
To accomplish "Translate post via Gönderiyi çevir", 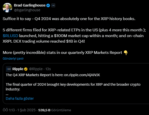I will click(x=13, y=59).
